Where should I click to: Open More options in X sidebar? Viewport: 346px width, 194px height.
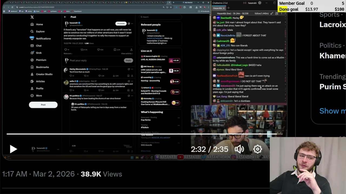(x=36, y=96)
